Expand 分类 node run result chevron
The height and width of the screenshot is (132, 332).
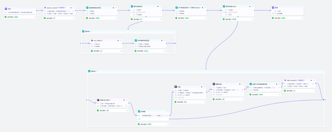[x=205, y=102]
